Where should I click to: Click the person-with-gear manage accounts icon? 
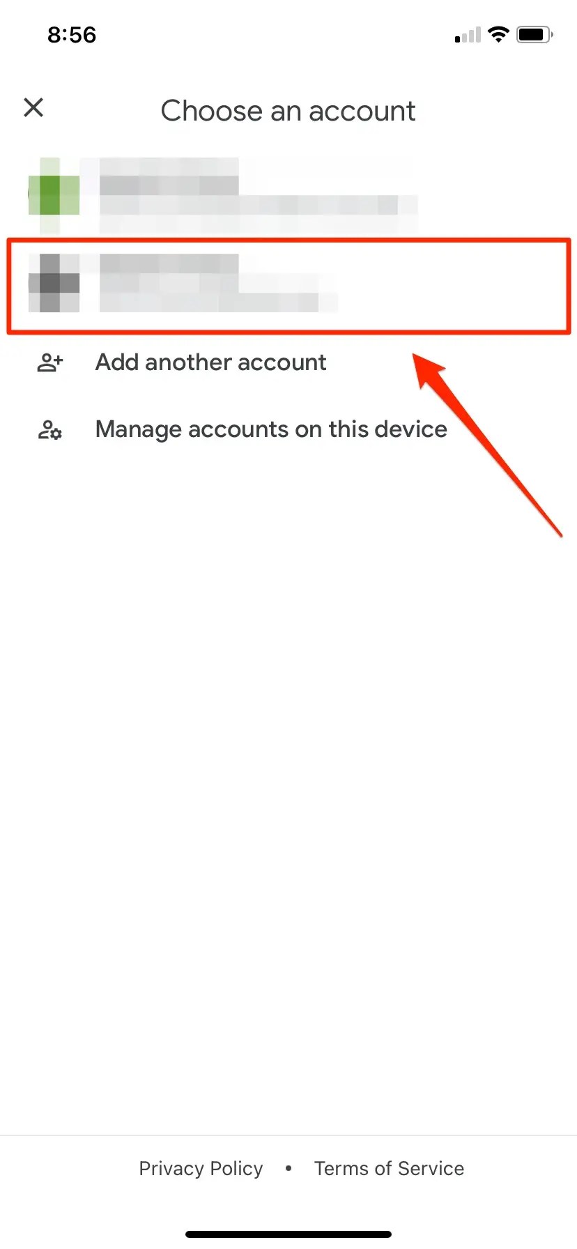pos(50,430)
